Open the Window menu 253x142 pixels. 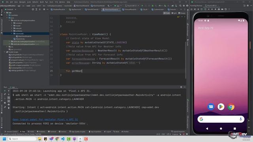pos(62,2)
